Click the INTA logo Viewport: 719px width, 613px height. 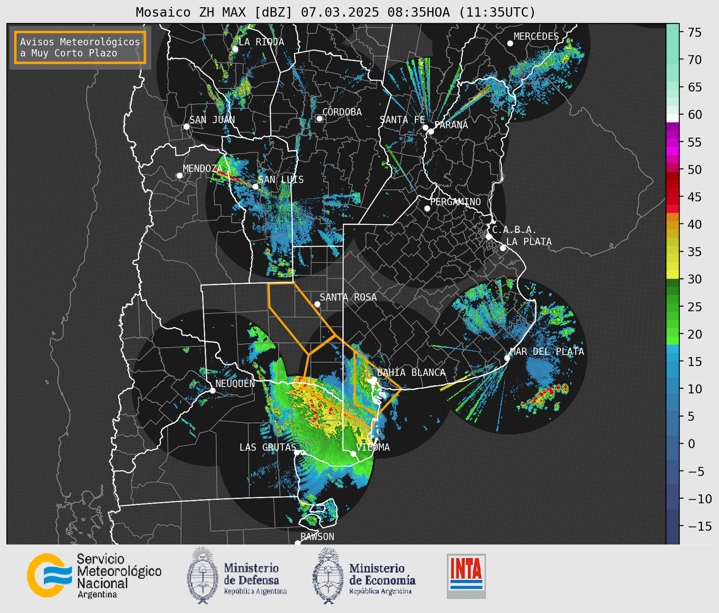point(466,576)
